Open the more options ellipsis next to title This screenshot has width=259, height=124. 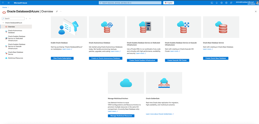pos(61,11)
